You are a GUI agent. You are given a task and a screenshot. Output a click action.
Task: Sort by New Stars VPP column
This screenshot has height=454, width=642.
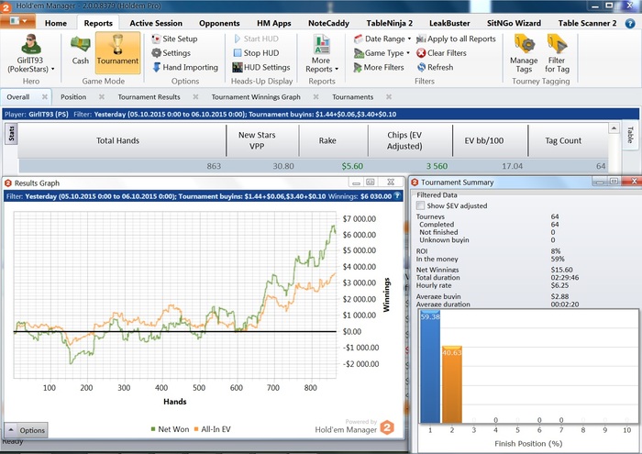pos(262,140)
